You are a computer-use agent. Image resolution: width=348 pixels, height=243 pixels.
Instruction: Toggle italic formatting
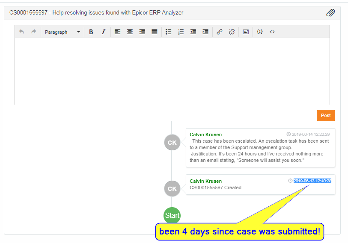(104, 32)
